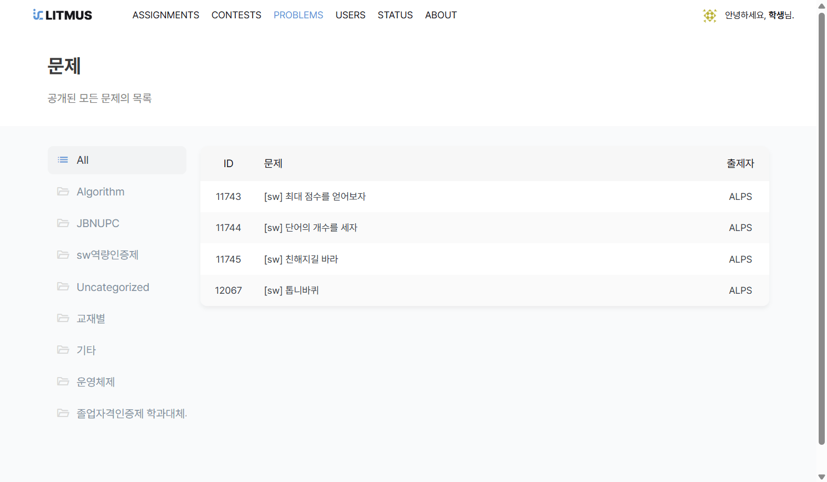
Task: Click the JBNUPC folder icon
Action: (63, 223)
